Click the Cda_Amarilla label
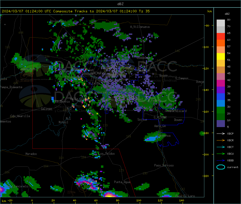 tap(20, 116)
